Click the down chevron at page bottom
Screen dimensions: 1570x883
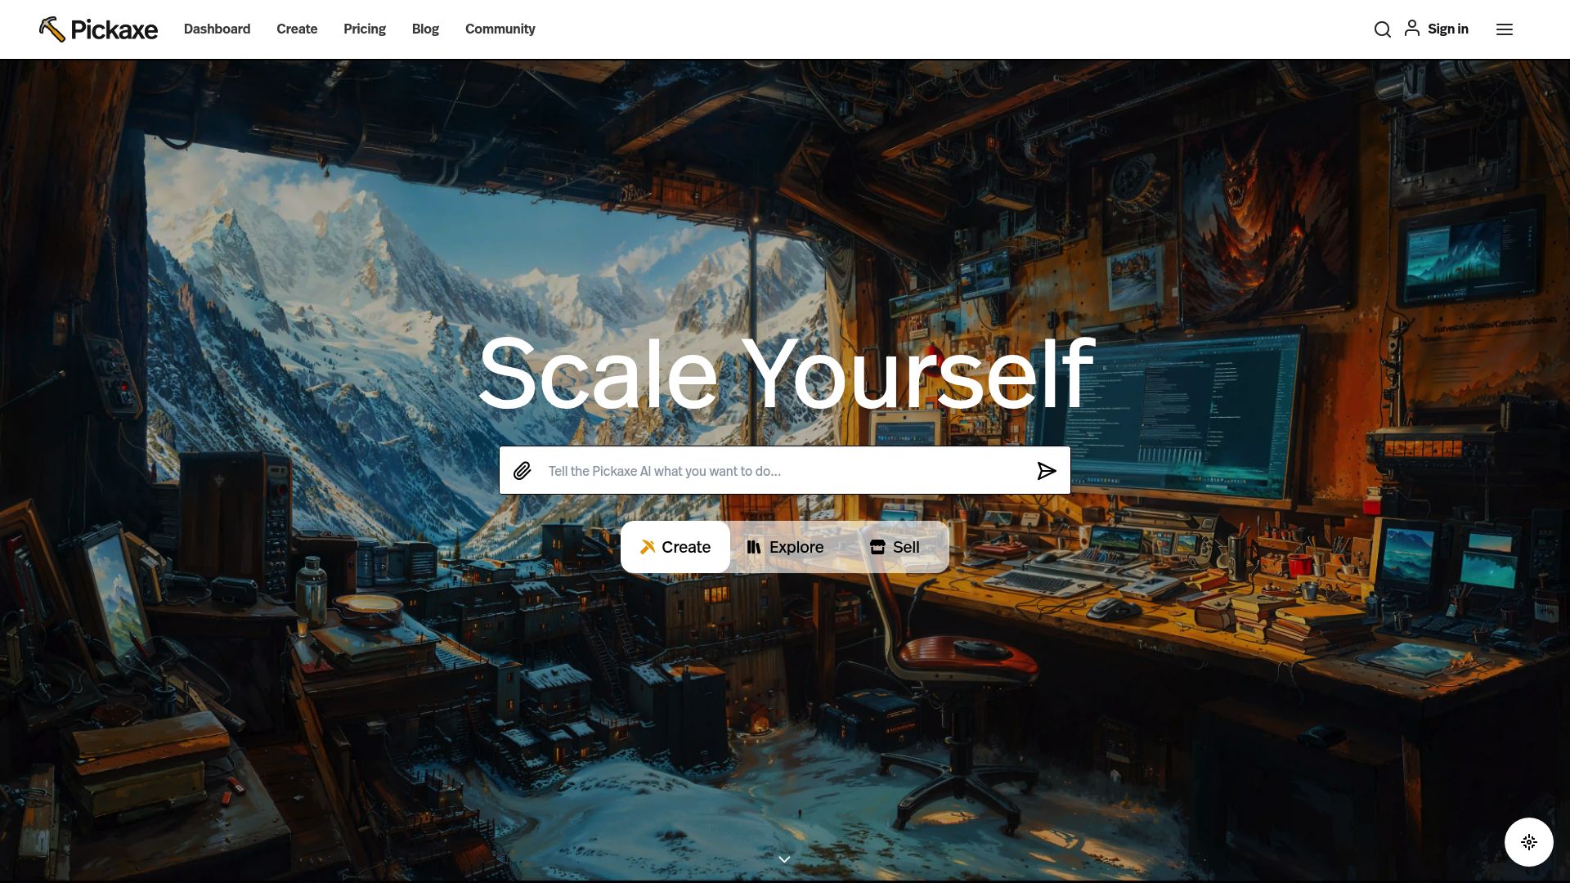[784, 859]
